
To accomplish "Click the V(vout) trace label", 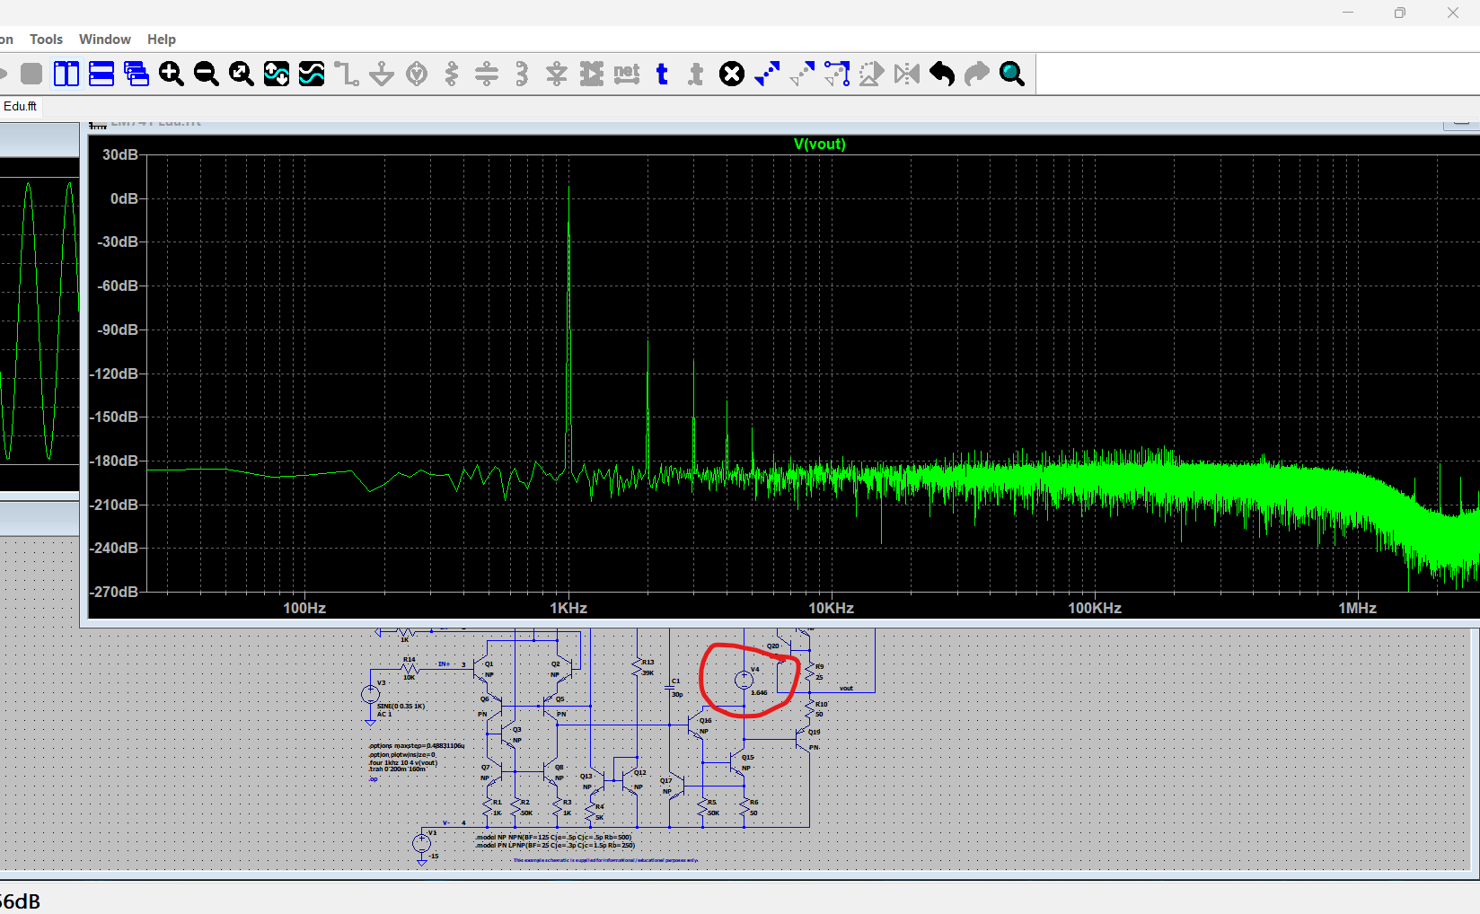I will (819, 144).
